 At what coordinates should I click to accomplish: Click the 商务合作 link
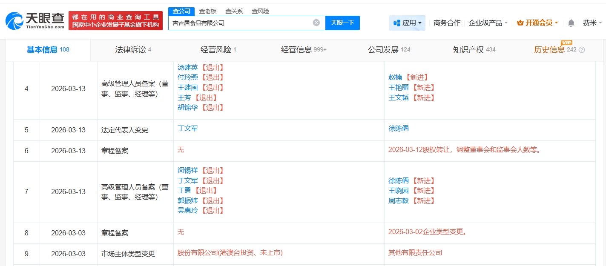pyautogui.click(x=447, y=23)
